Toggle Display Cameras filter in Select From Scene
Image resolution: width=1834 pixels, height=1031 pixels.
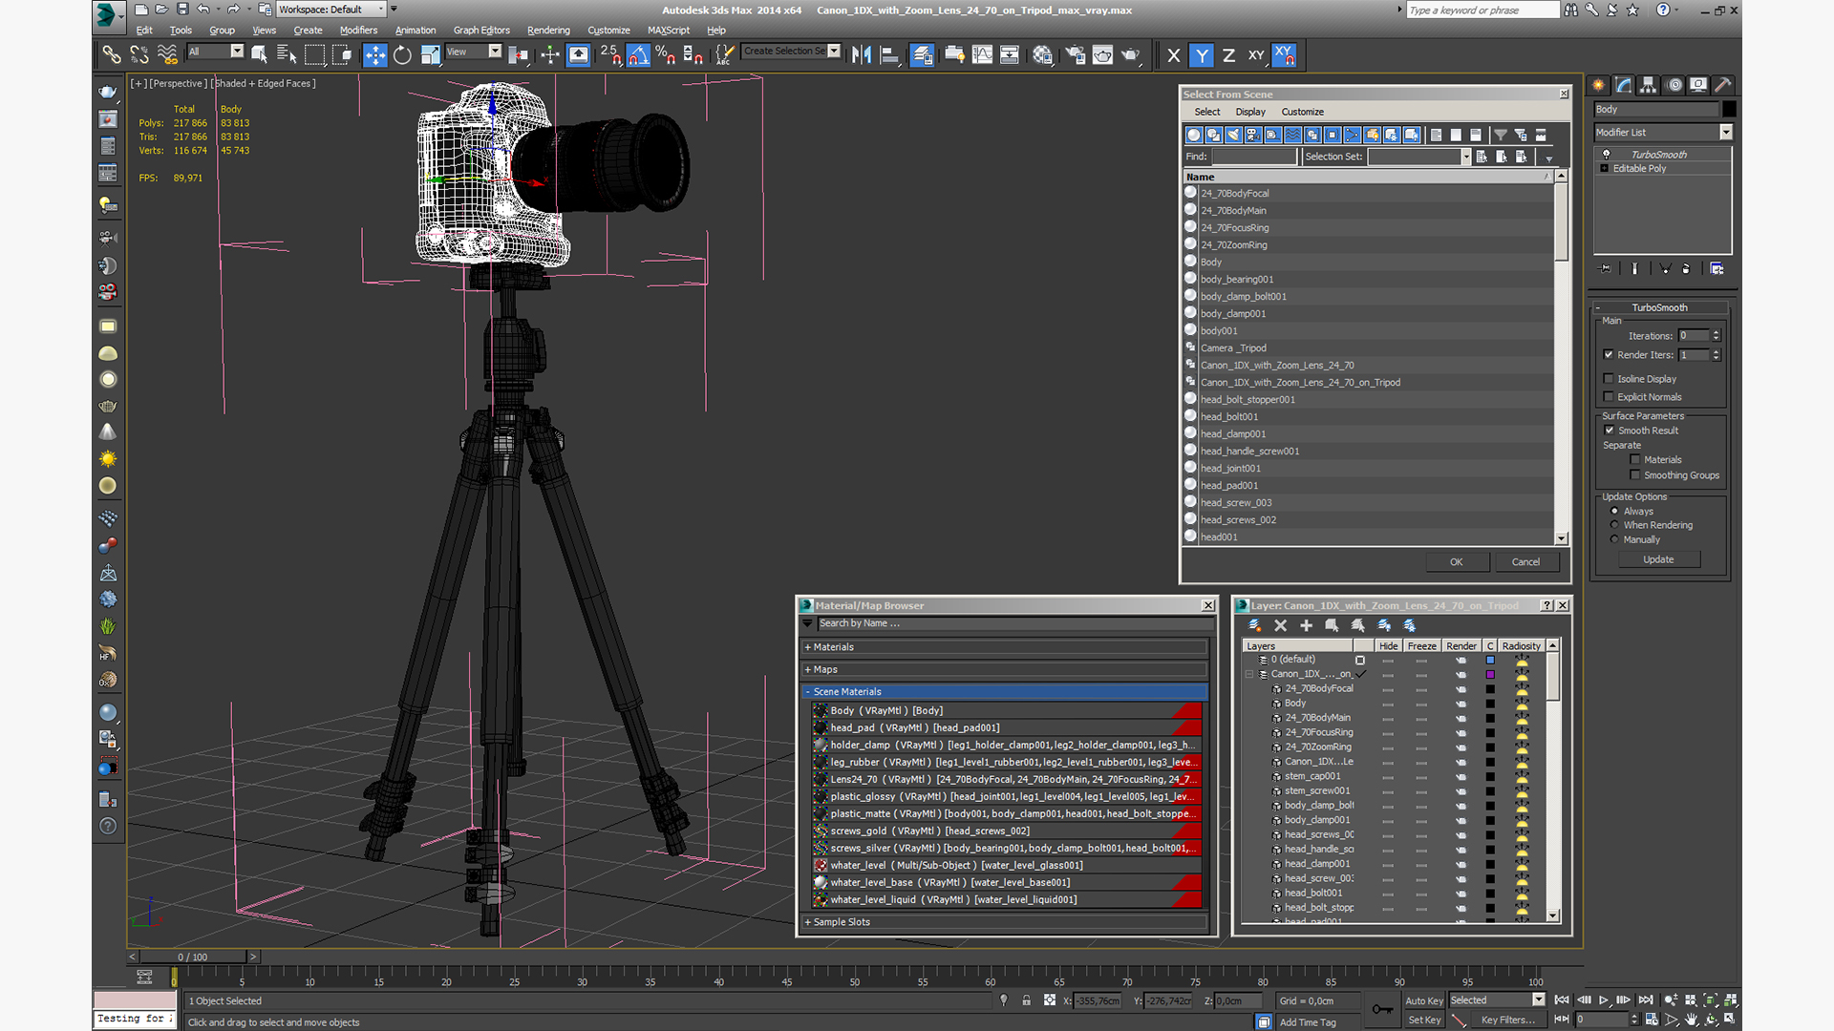point(1253,135)
